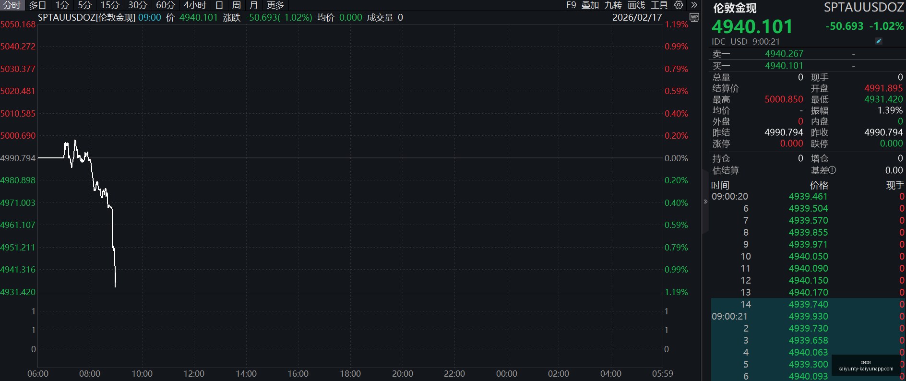The image size is (906, 381).
Task: Click x-axis time label 12:00
Action: click(194, 374)
